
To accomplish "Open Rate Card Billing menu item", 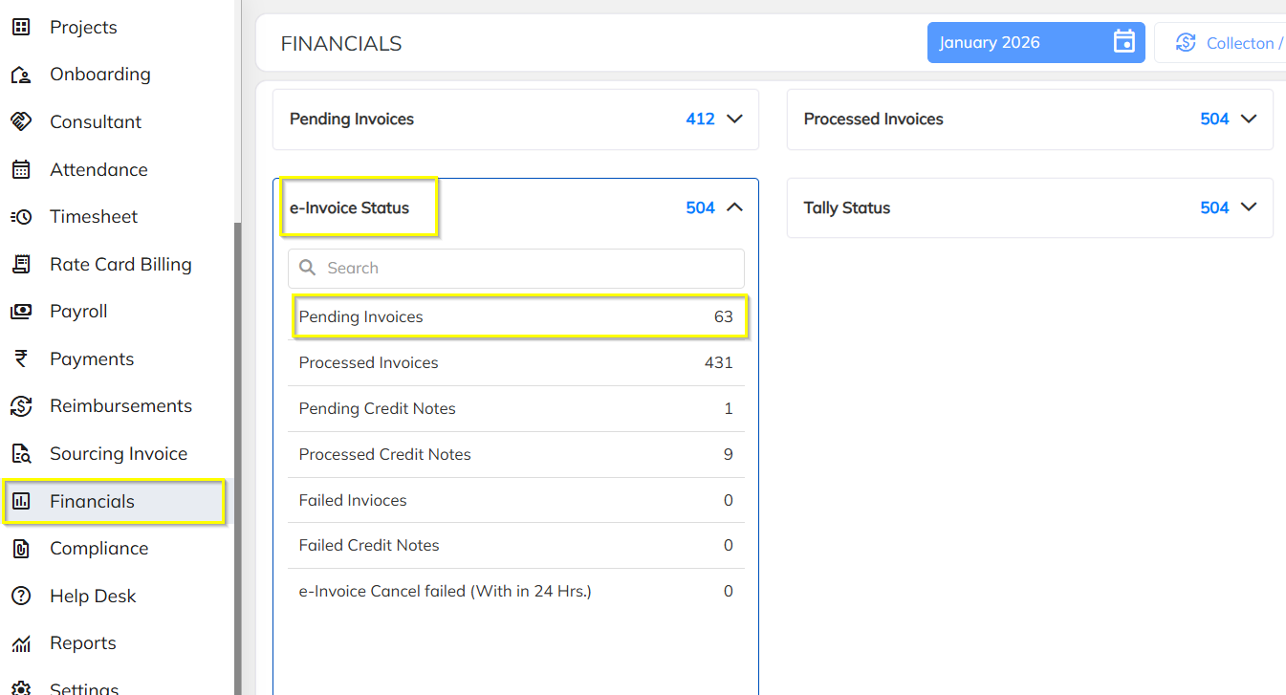I will coord(120,265).
